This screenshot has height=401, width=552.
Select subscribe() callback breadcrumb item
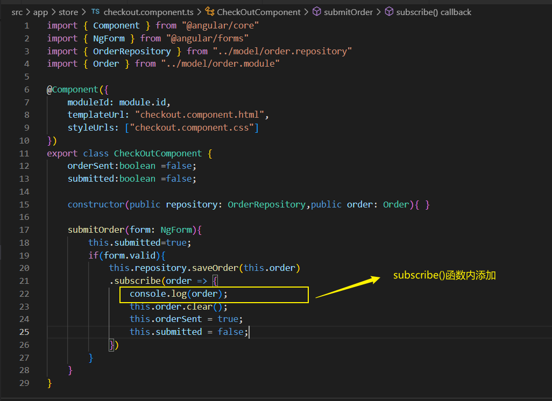[x=434, y=12]
